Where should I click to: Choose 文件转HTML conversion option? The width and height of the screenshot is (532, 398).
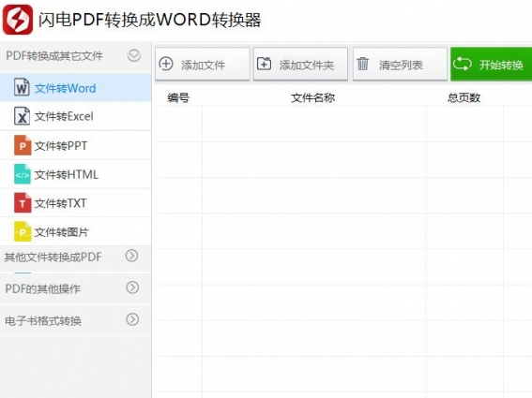75,174
